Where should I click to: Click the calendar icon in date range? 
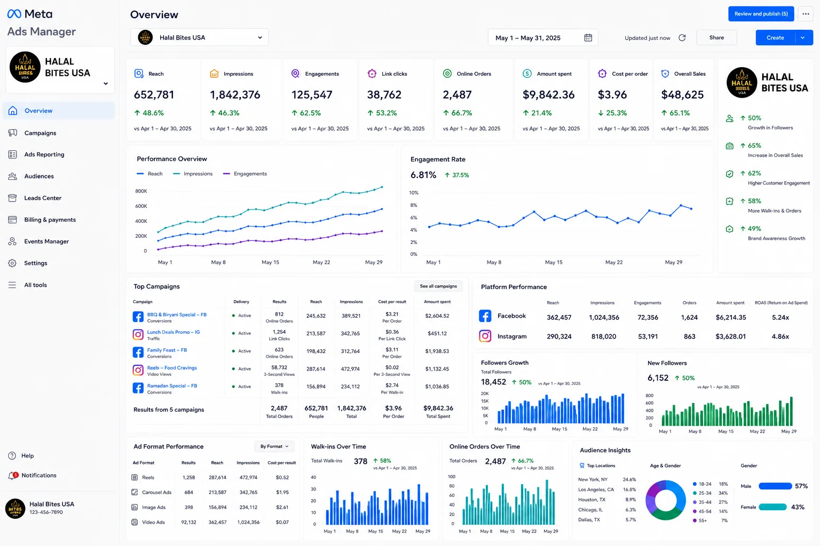coord(588,38)
